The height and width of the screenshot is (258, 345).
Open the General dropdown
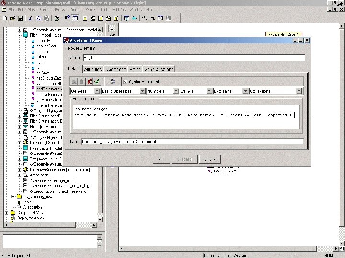coord(97,91)
